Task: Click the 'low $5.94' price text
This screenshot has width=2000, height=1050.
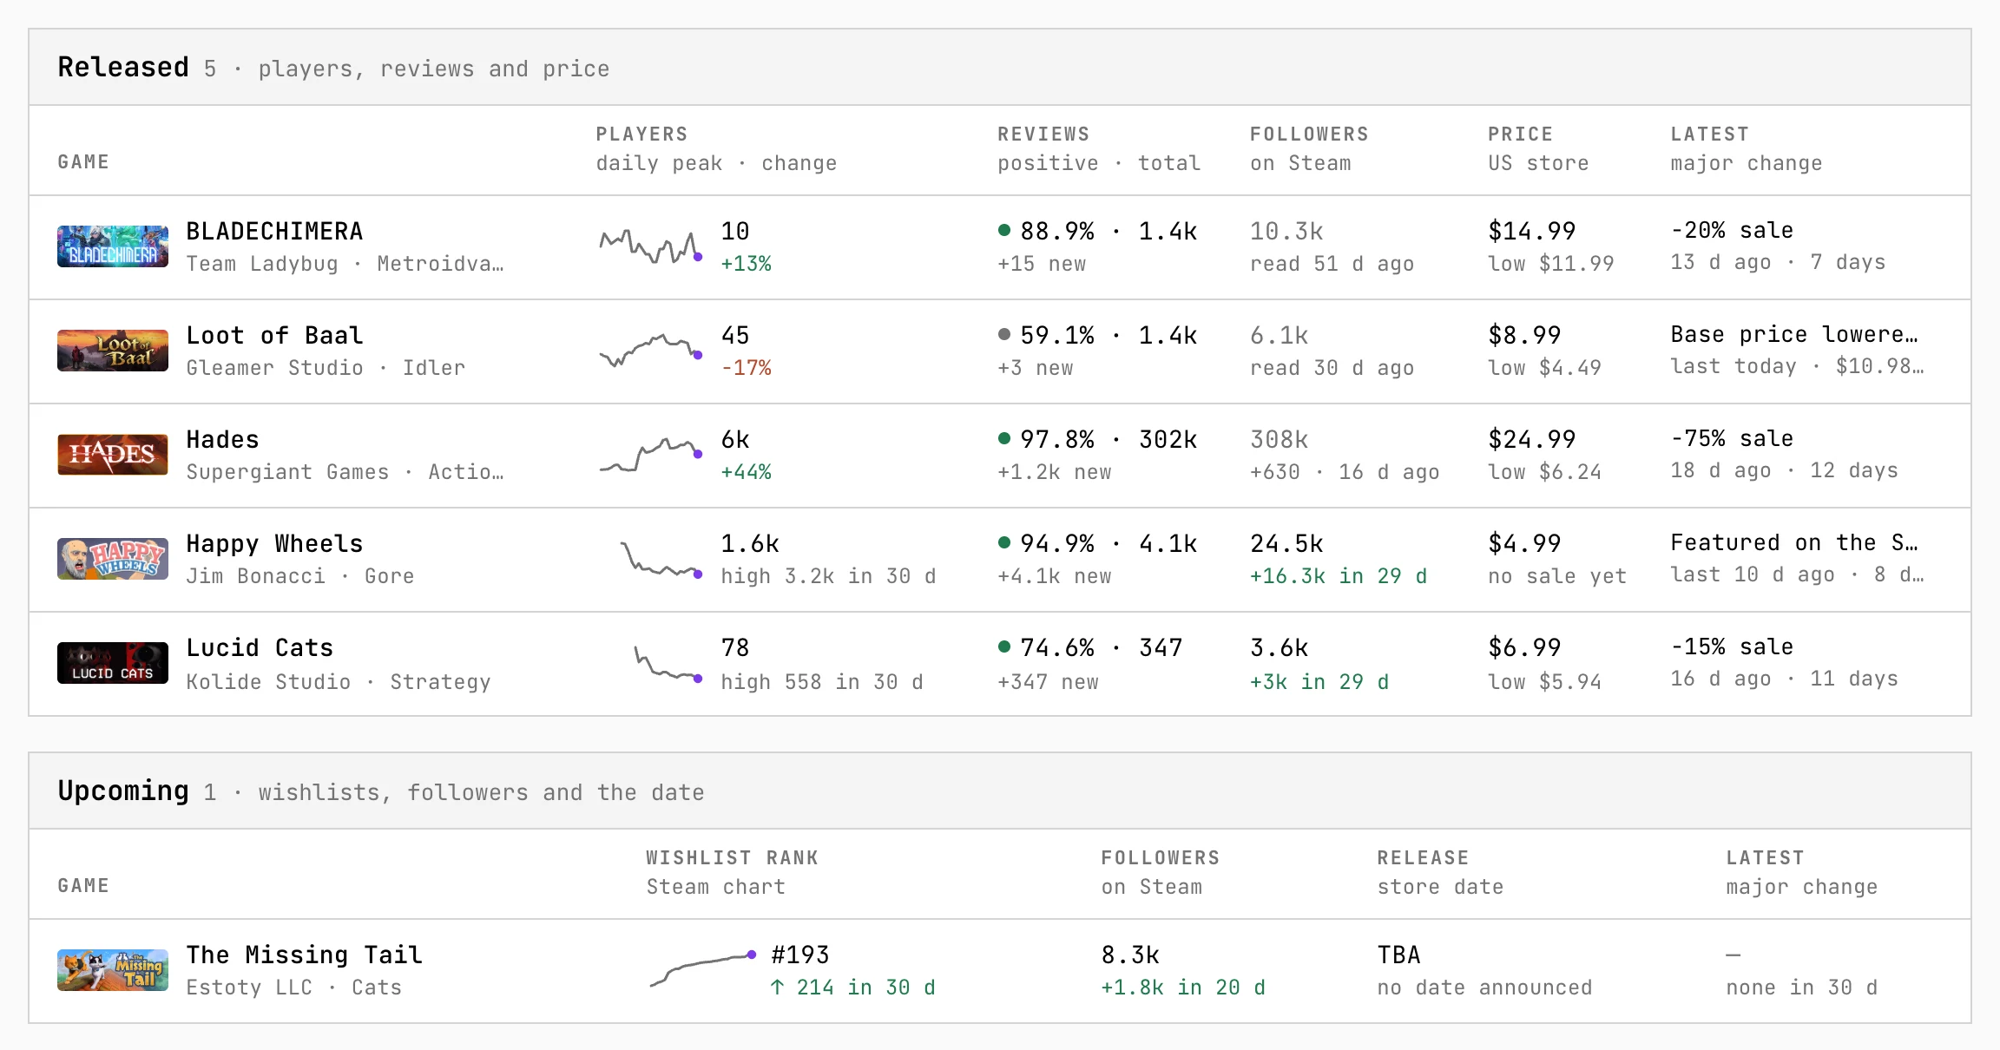Action: 1544,682
